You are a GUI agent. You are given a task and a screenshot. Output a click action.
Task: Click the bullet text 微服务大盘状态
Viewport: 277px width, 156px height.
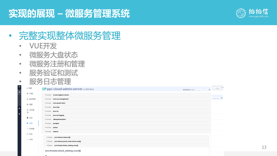54,55
